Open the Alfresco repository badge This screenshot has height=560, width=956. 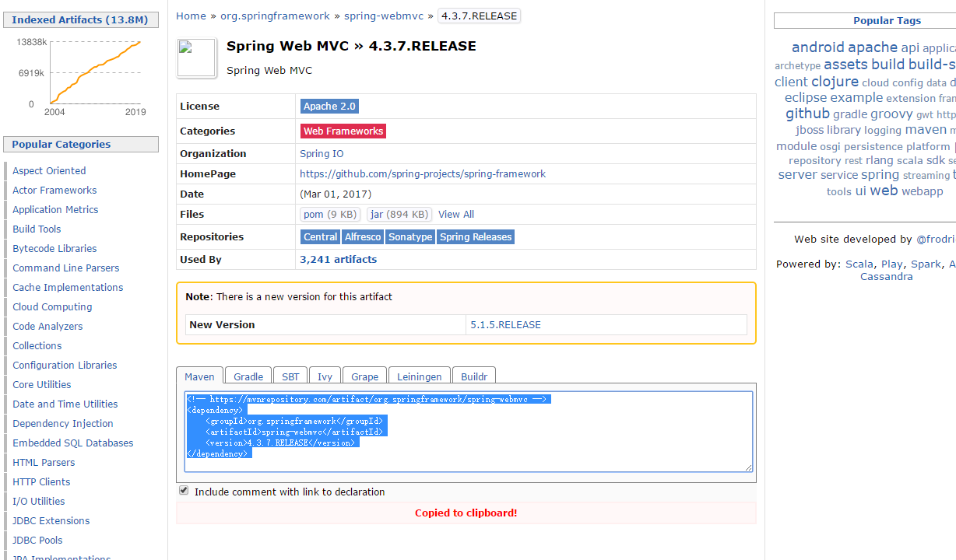point(363,237)
